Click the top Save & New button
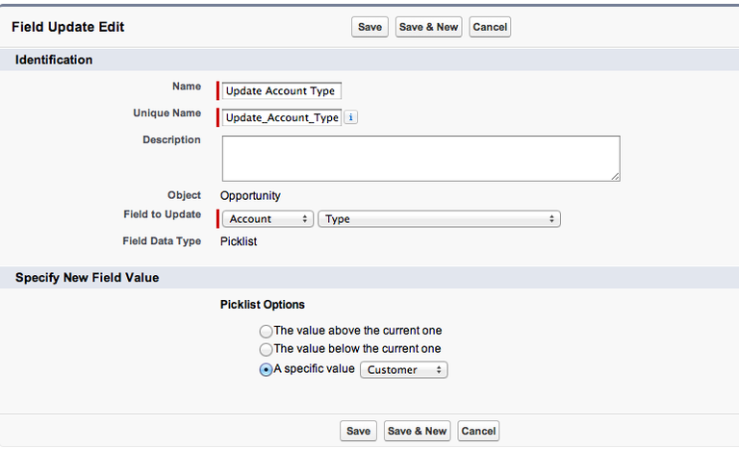 point(428,27)
